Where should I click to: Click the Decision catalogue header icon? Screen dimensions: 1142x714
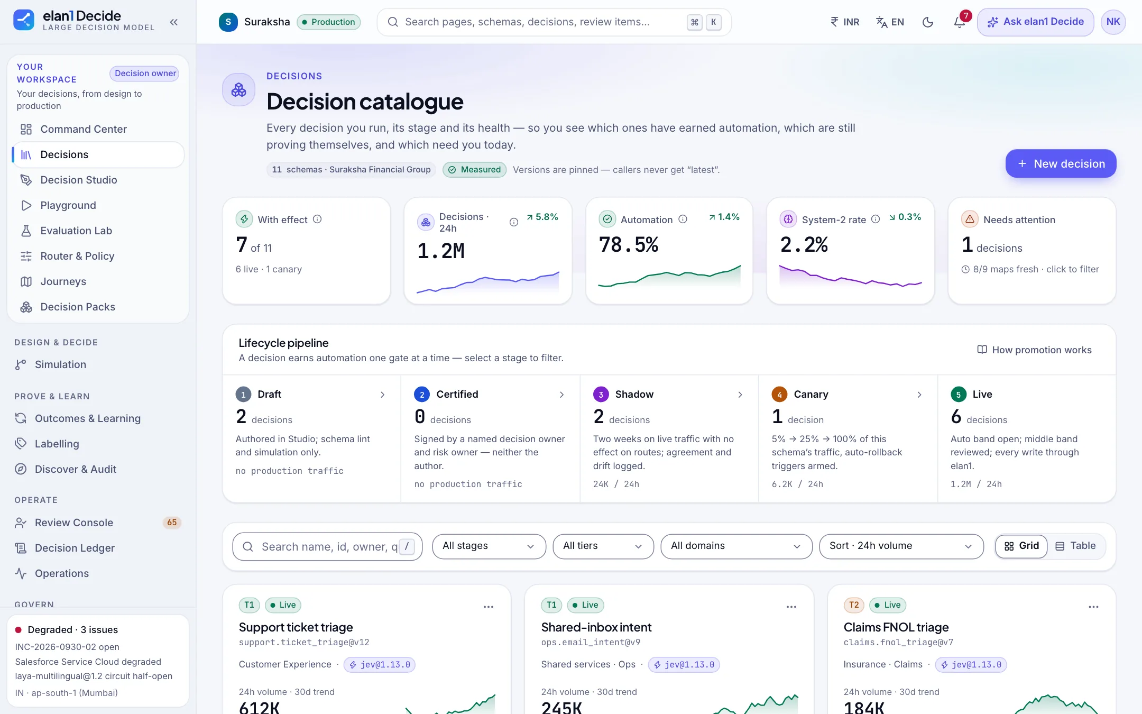[x=238, y=89]
